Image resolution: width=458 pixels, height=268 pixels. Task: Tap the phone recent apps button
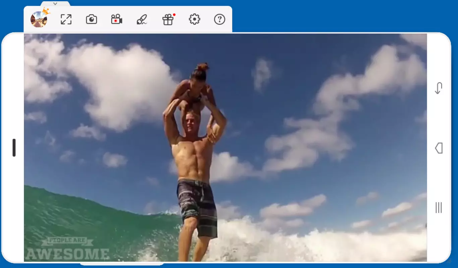[439, 207]
